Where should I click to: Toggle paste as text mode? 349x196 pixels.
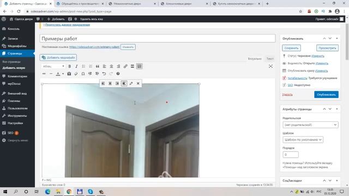(69, 73)
